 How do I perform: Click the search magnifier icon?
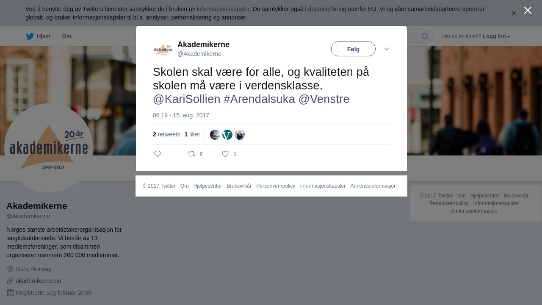click(x=425, y=36)
